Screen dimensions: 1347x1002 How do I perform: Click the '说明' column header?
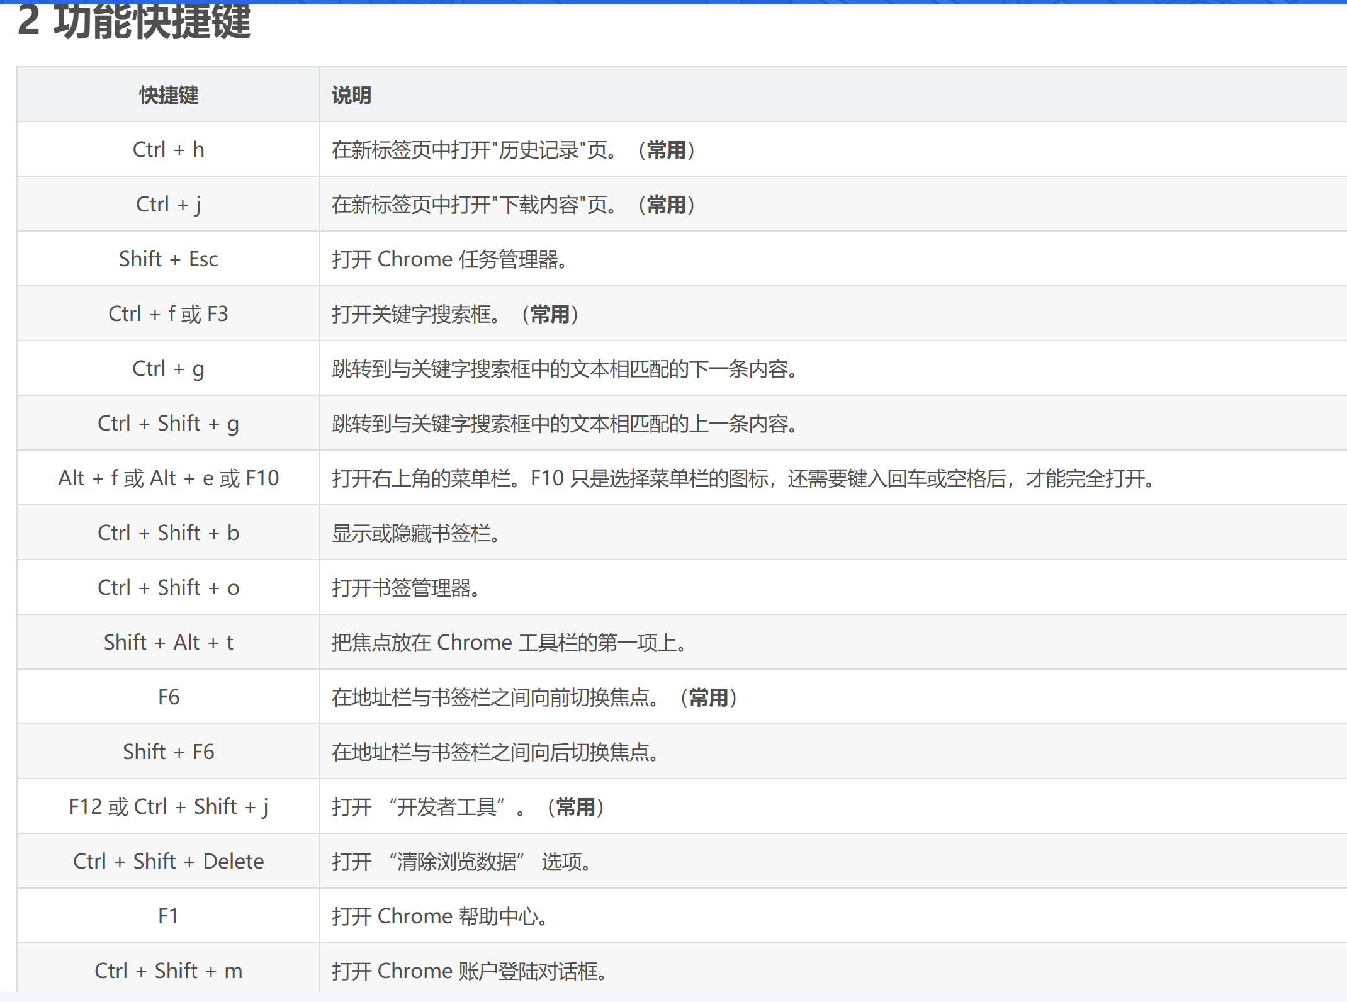[x=351, y=95]
